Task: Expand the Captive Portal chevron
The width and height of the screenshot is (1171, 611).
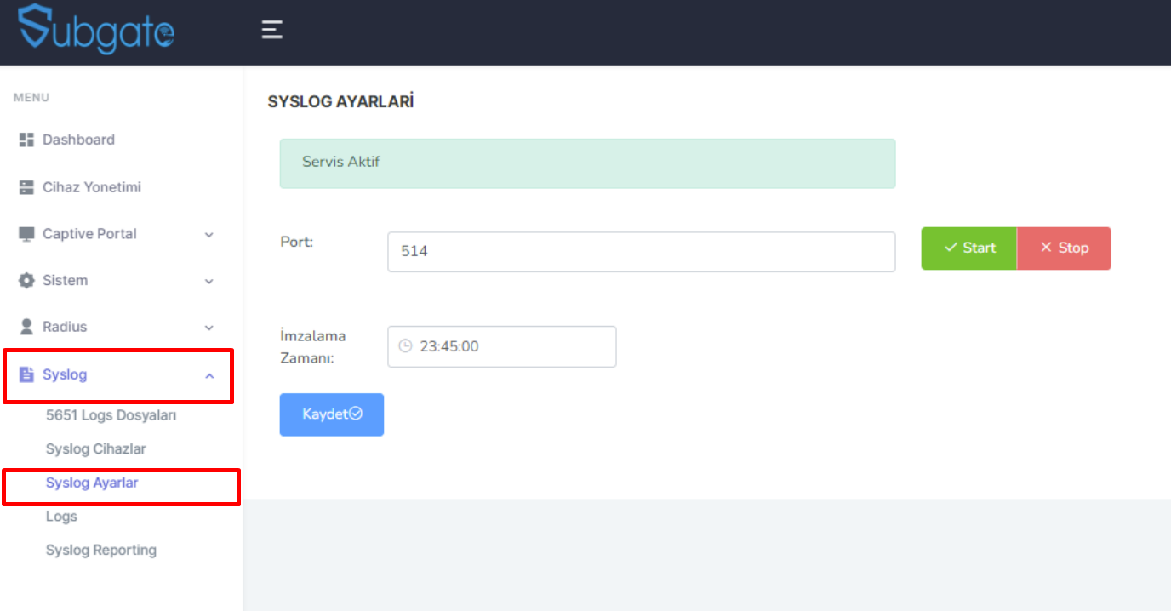Action: click(209, 235)
